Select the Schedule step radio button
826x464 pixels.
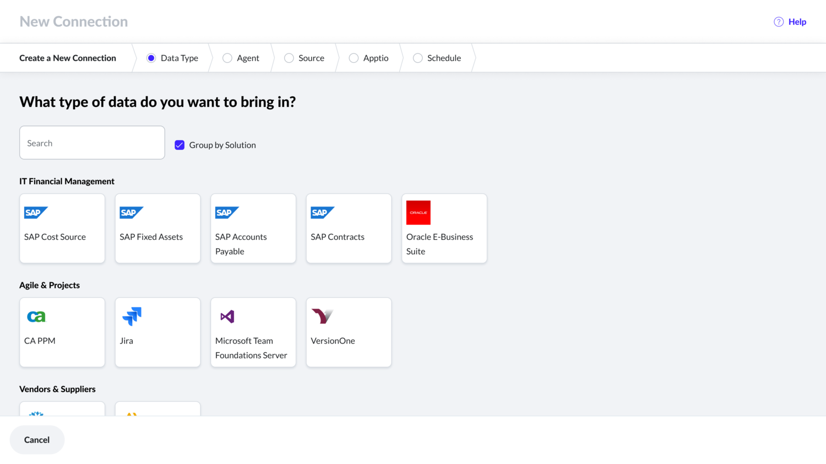point(417,58)
